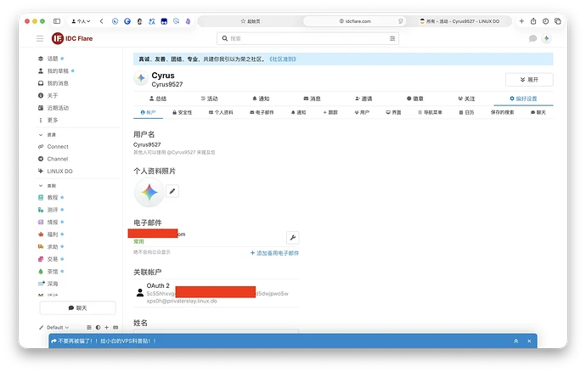Select the 界面 preferences sub-tab
Screen dimensions: 586x372
(x=393, y=113)
